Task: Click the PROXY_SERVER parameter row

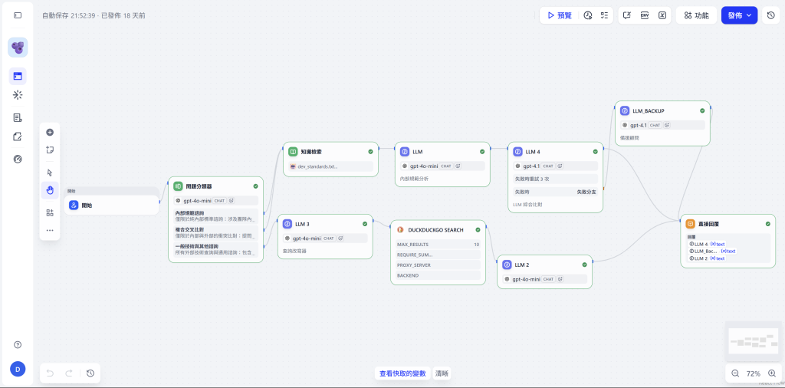Action: pyautogui.click(x=438, y=265)
